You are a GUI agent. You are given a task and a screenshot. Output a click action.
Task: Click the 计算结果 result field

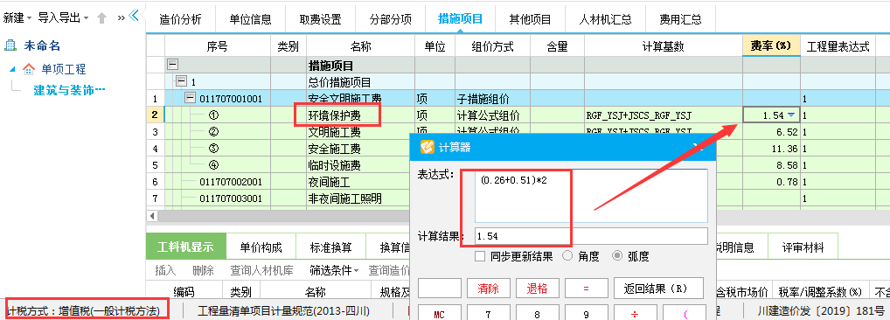click(x=592, y=236)
